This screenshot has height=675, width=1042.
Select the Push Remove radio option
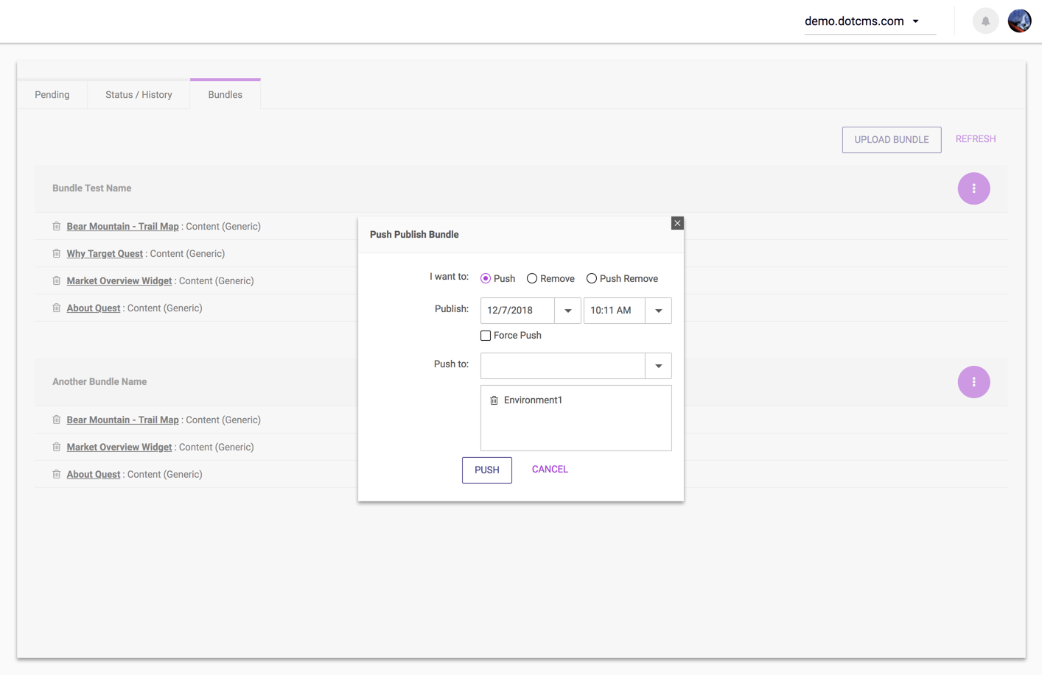(592, 279)
